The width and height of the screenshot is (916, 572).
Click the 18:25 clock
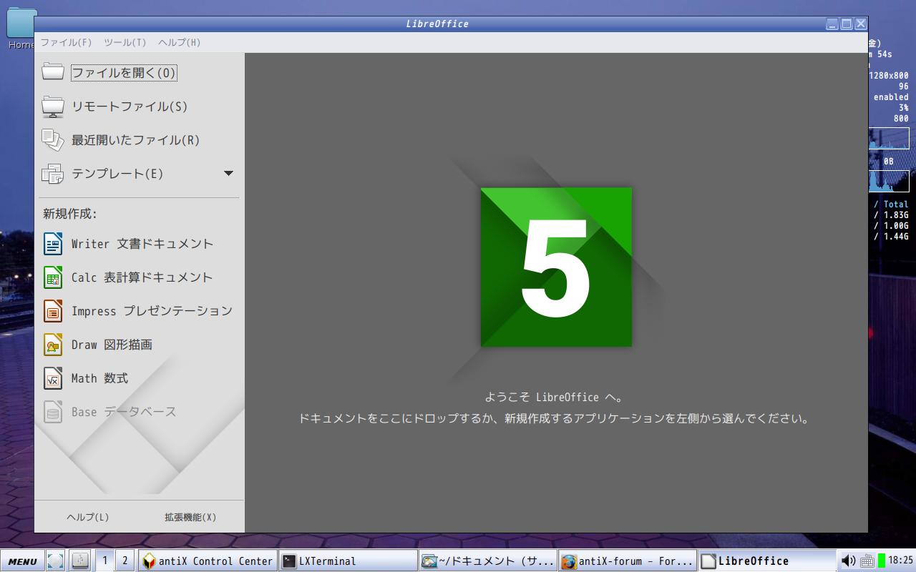(901, 561)
